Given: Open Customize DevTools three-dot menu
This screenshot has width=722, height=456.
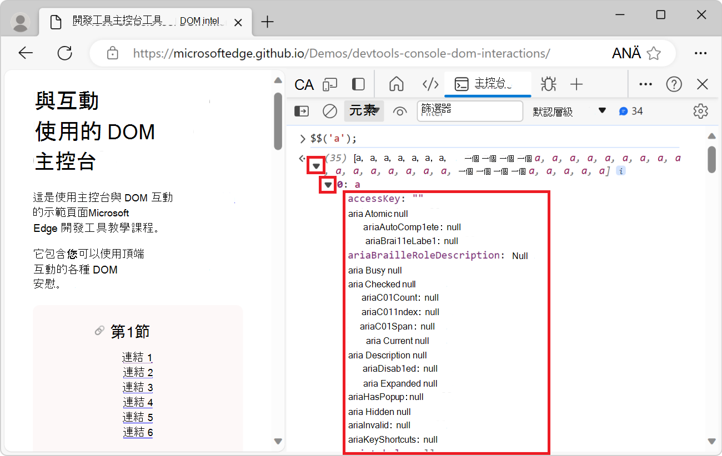Looking at the screenshot, I should [x=645, y=84].
